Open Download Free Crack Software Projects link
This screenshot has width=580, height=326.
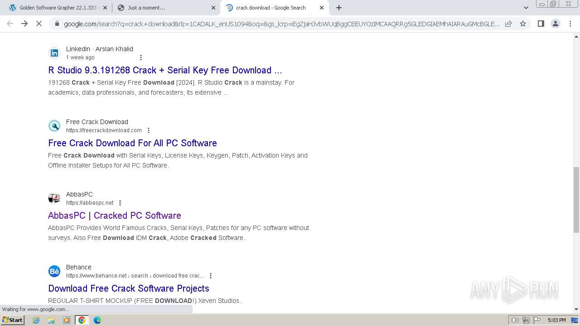129,288
